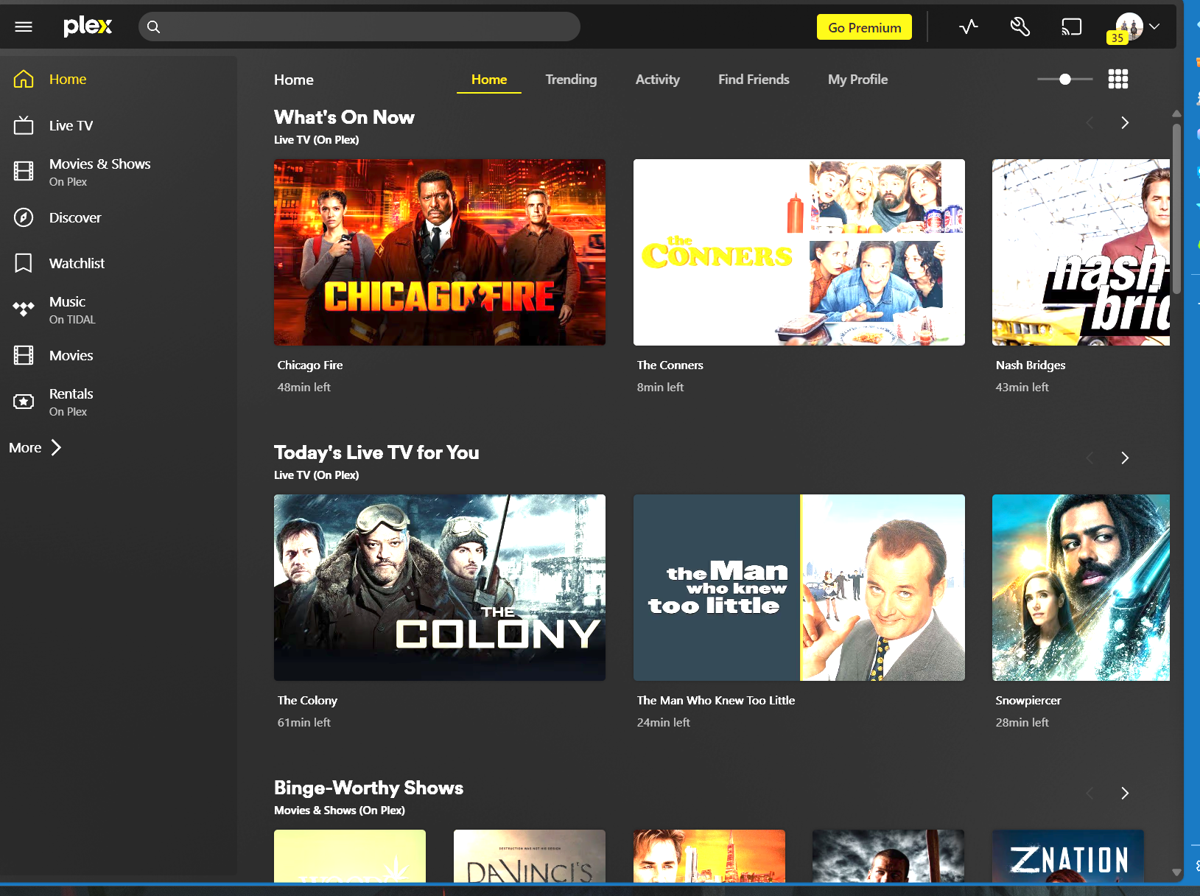Click the Cast to device icon
The image size is (1200, 896).
coord(1071,27)
